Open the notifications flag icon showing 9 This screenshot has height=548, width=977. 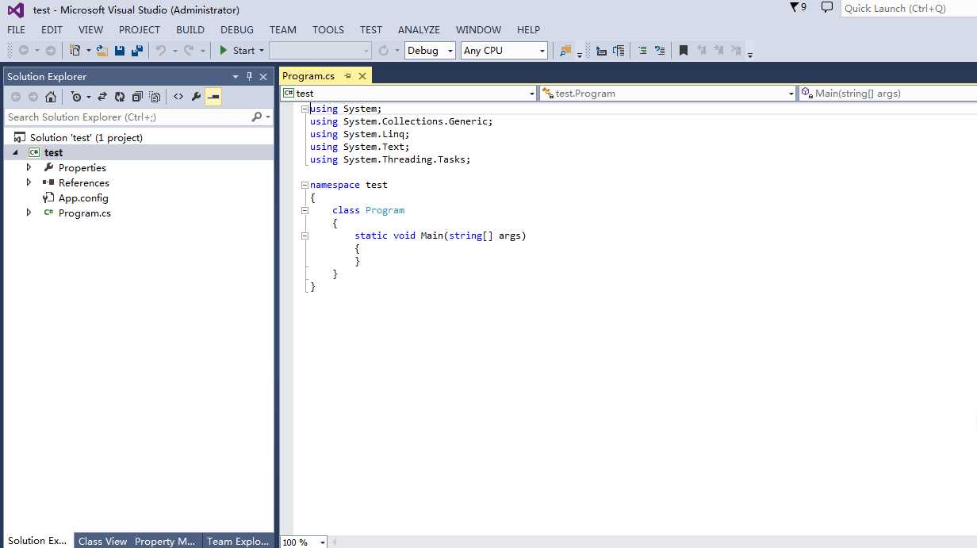pos(799,7)
